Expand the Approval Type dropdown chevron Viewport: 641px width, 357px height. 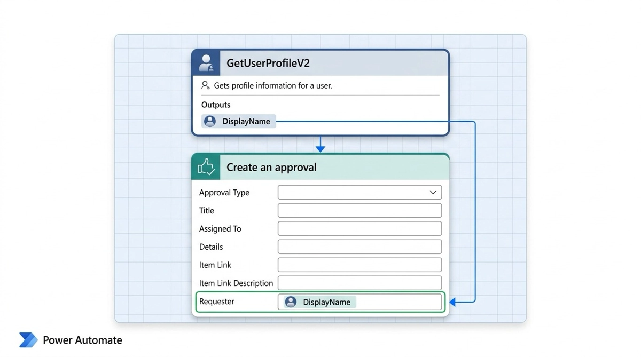click(x=433, y=192)
